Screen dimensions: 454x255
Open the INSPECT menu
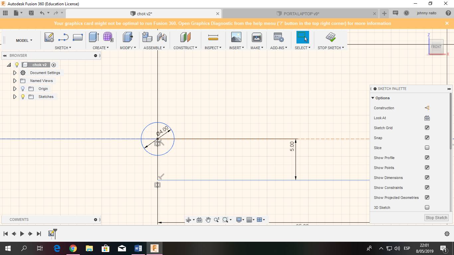pos(213,48)
